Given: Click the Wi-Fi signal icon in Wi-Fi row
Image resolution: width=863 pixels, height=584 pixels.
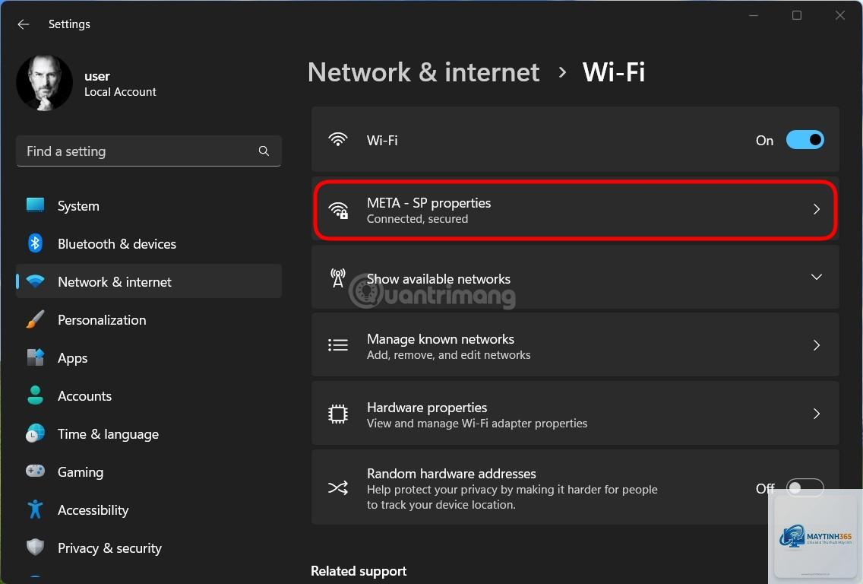Looking at the screenshot, I should [x=338, y=139].
